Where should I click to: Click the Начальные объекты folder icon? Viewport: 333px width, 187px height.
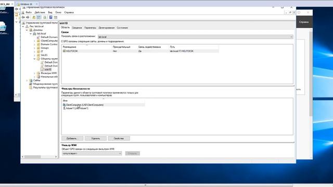[x=39, y=77]
